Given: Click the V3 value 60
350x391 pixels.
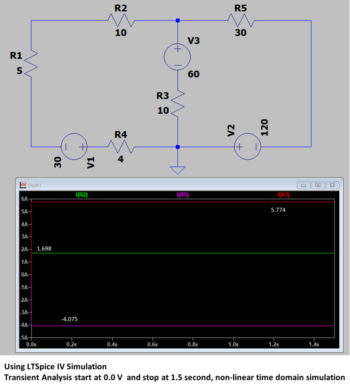Looking at the screenshot, I should 194,74.
